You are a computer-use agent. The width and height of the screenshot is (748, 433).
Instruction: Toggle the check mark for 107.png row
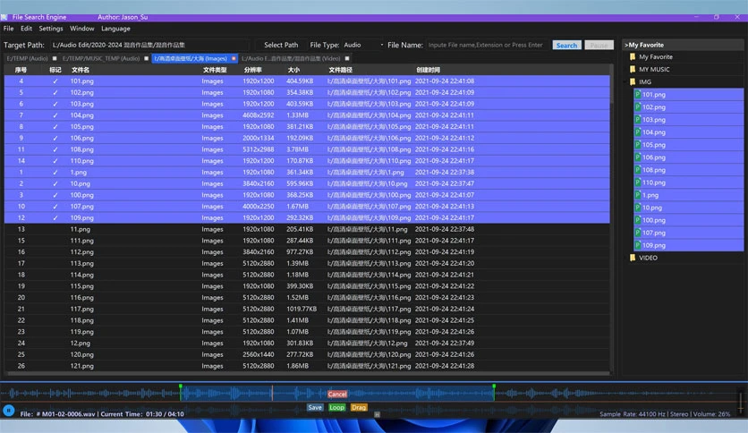pos(55,207)
